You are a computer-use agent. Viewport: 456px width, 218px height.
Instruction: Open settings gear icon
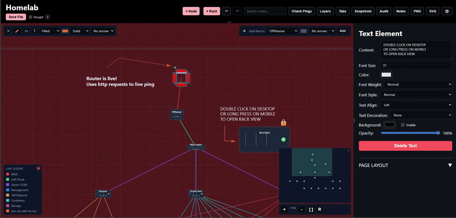click(x=447, y=11)
